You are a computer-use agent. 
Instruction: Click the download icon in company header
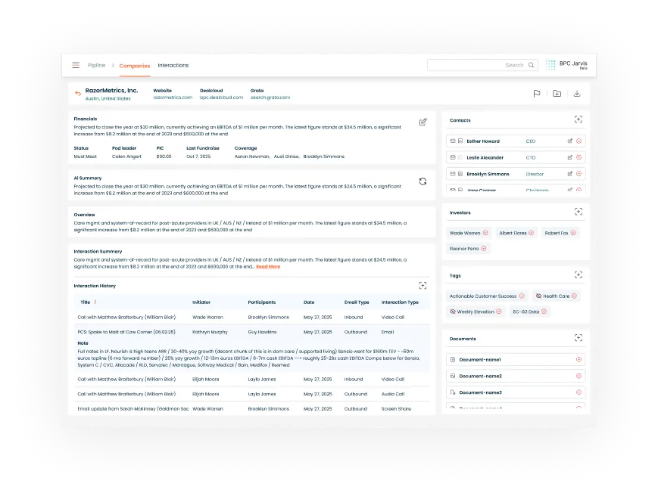[578, 94]
